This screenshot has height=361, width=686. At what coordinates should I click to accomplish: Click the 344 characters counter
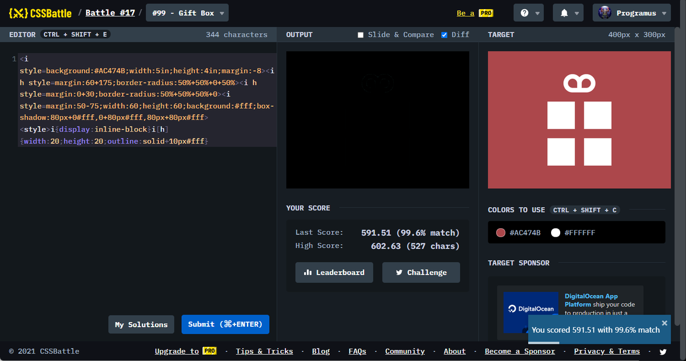[x=237, y=35]
